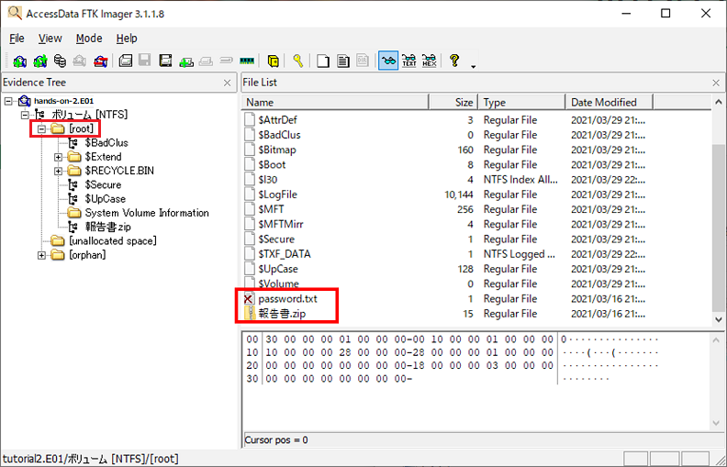The image size is (727, 467).
Task: Click the Obtain Protected Files safe icon
Action: [x=274, y=61]
